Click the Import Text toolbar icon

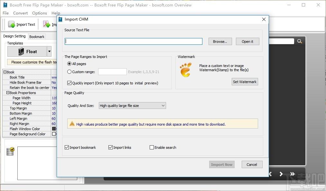(x=12, y=24)
